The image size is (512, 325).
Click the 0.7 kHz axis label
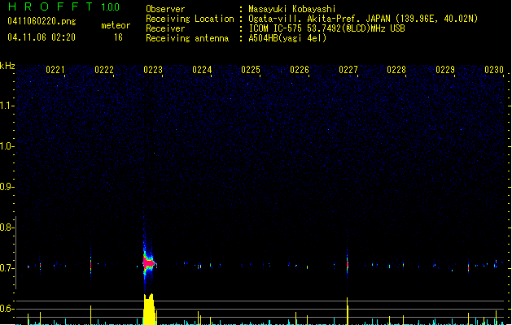[8, 268]
